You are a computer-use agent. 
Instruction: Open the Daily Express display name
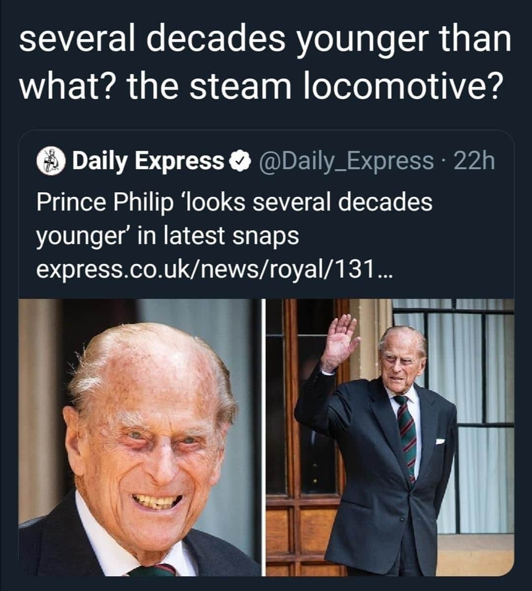tap(148, 161)
